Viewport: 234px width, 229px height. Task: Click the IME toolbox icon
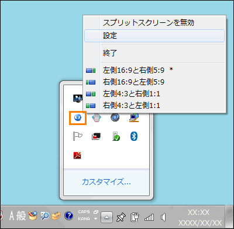point(56,216)
